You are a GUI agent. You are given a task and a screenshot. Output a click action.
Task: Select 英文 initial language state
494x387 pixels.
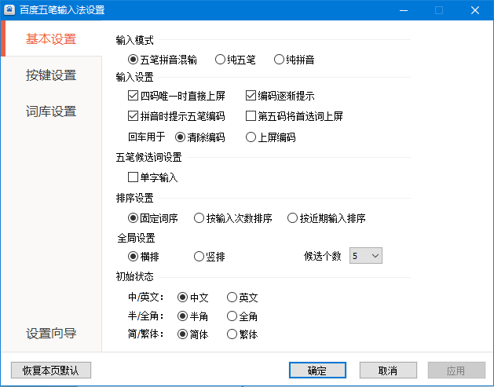(242, 298)
